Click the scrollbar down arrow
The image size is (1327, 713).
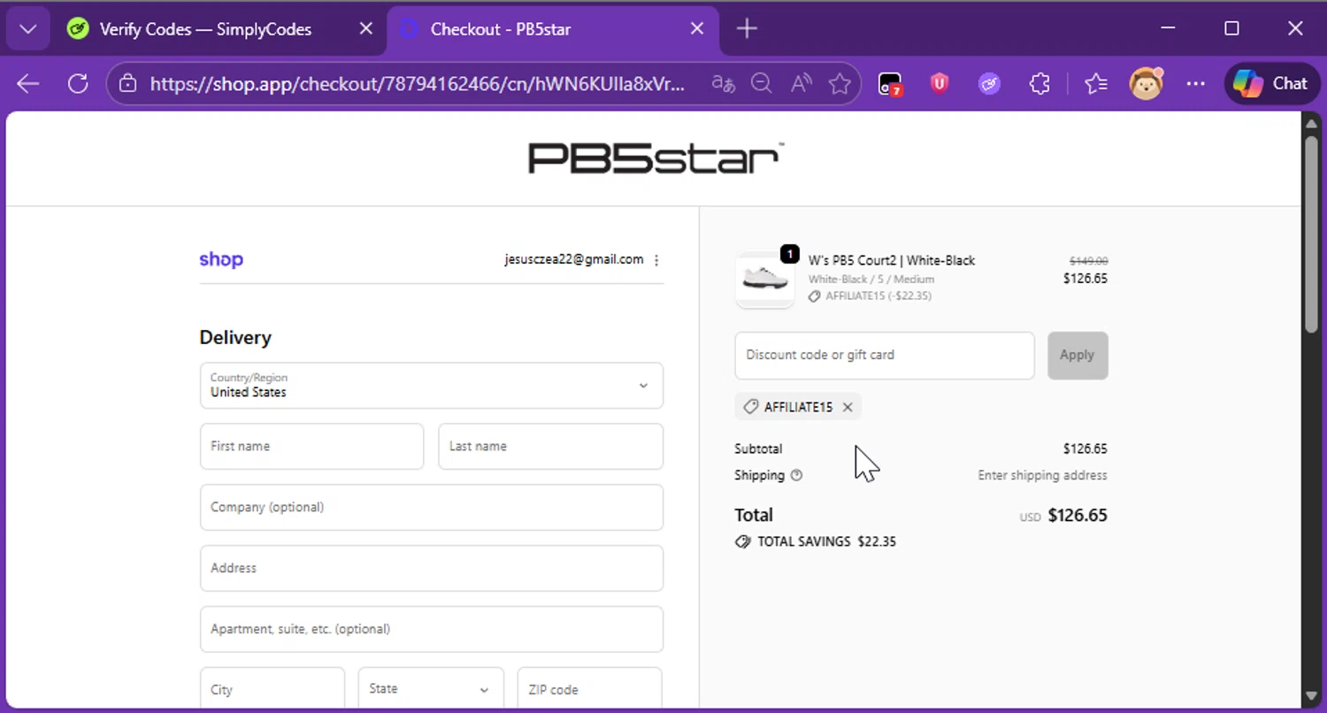[x=1312, y=697]
